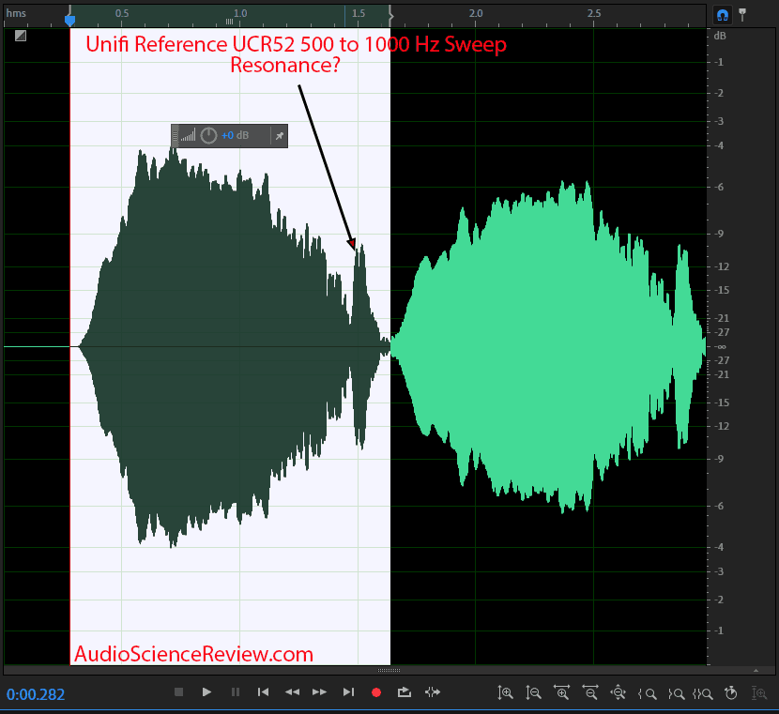The image size is (779, 714).
Task: Zoom out full on all axes
Action: point(618,692)
